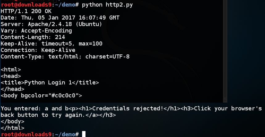The height and width of the screenshot is (137, 265).
Task: Click the Content-Length: 214 line
Action: tap(33, 37)
